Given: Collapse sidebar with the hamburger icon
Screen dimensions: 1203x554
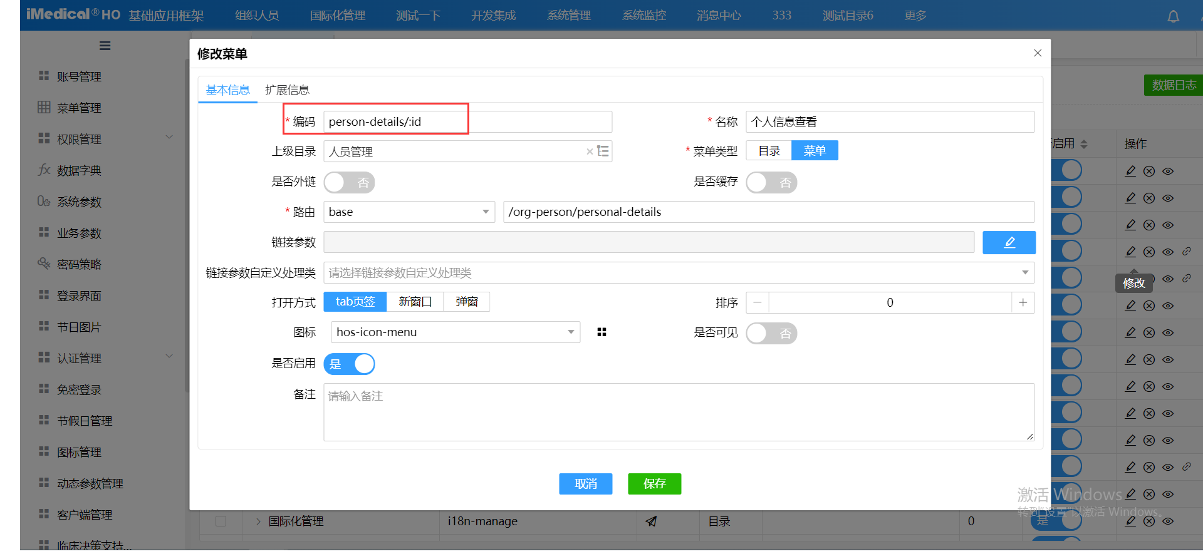Looking at the screenshot, I should [x=105, y=46].
